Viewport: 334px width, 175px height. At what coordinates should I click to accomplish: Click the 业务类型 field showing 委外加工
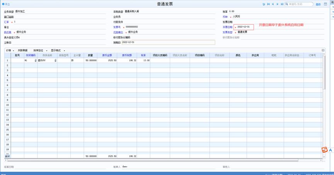60,12
